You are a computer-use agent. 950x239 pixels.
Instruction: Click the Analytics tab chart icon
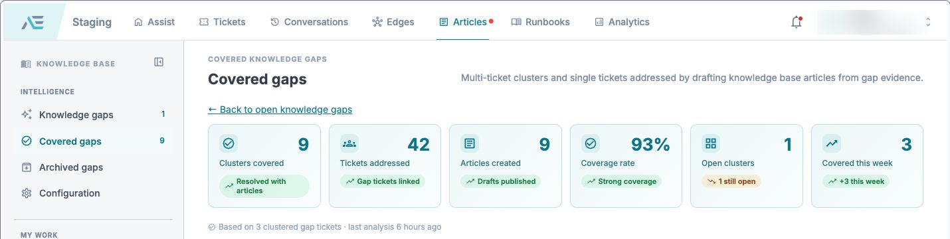pos(599,22)
